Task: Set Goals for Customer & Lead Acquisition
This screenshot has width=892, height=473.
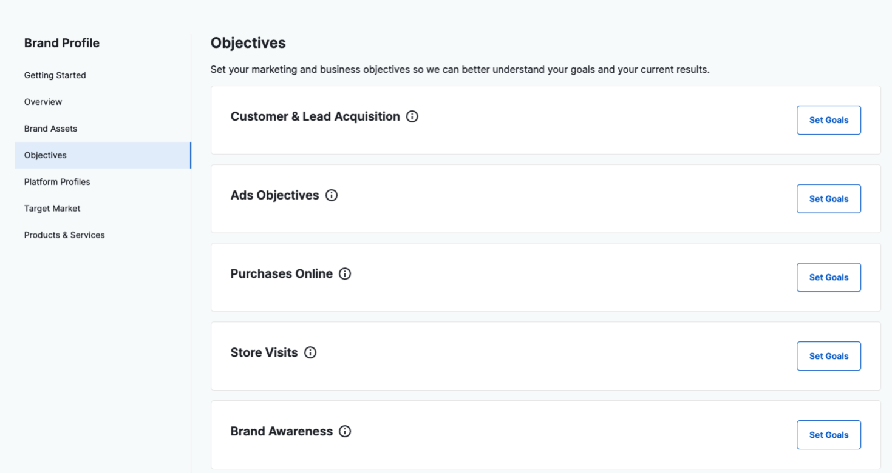Action: click(828, 120)
